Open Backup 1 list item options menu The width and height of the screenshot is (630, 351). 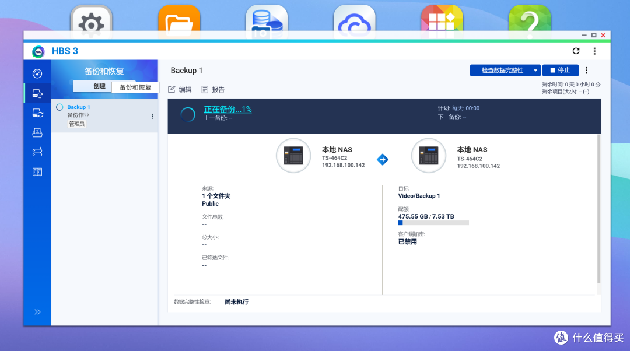point(153,116)
